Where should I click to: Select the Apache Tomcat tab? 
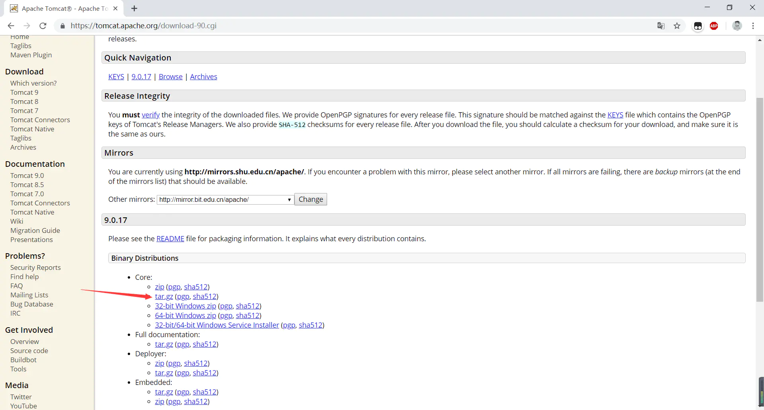[x=64, y=8]
